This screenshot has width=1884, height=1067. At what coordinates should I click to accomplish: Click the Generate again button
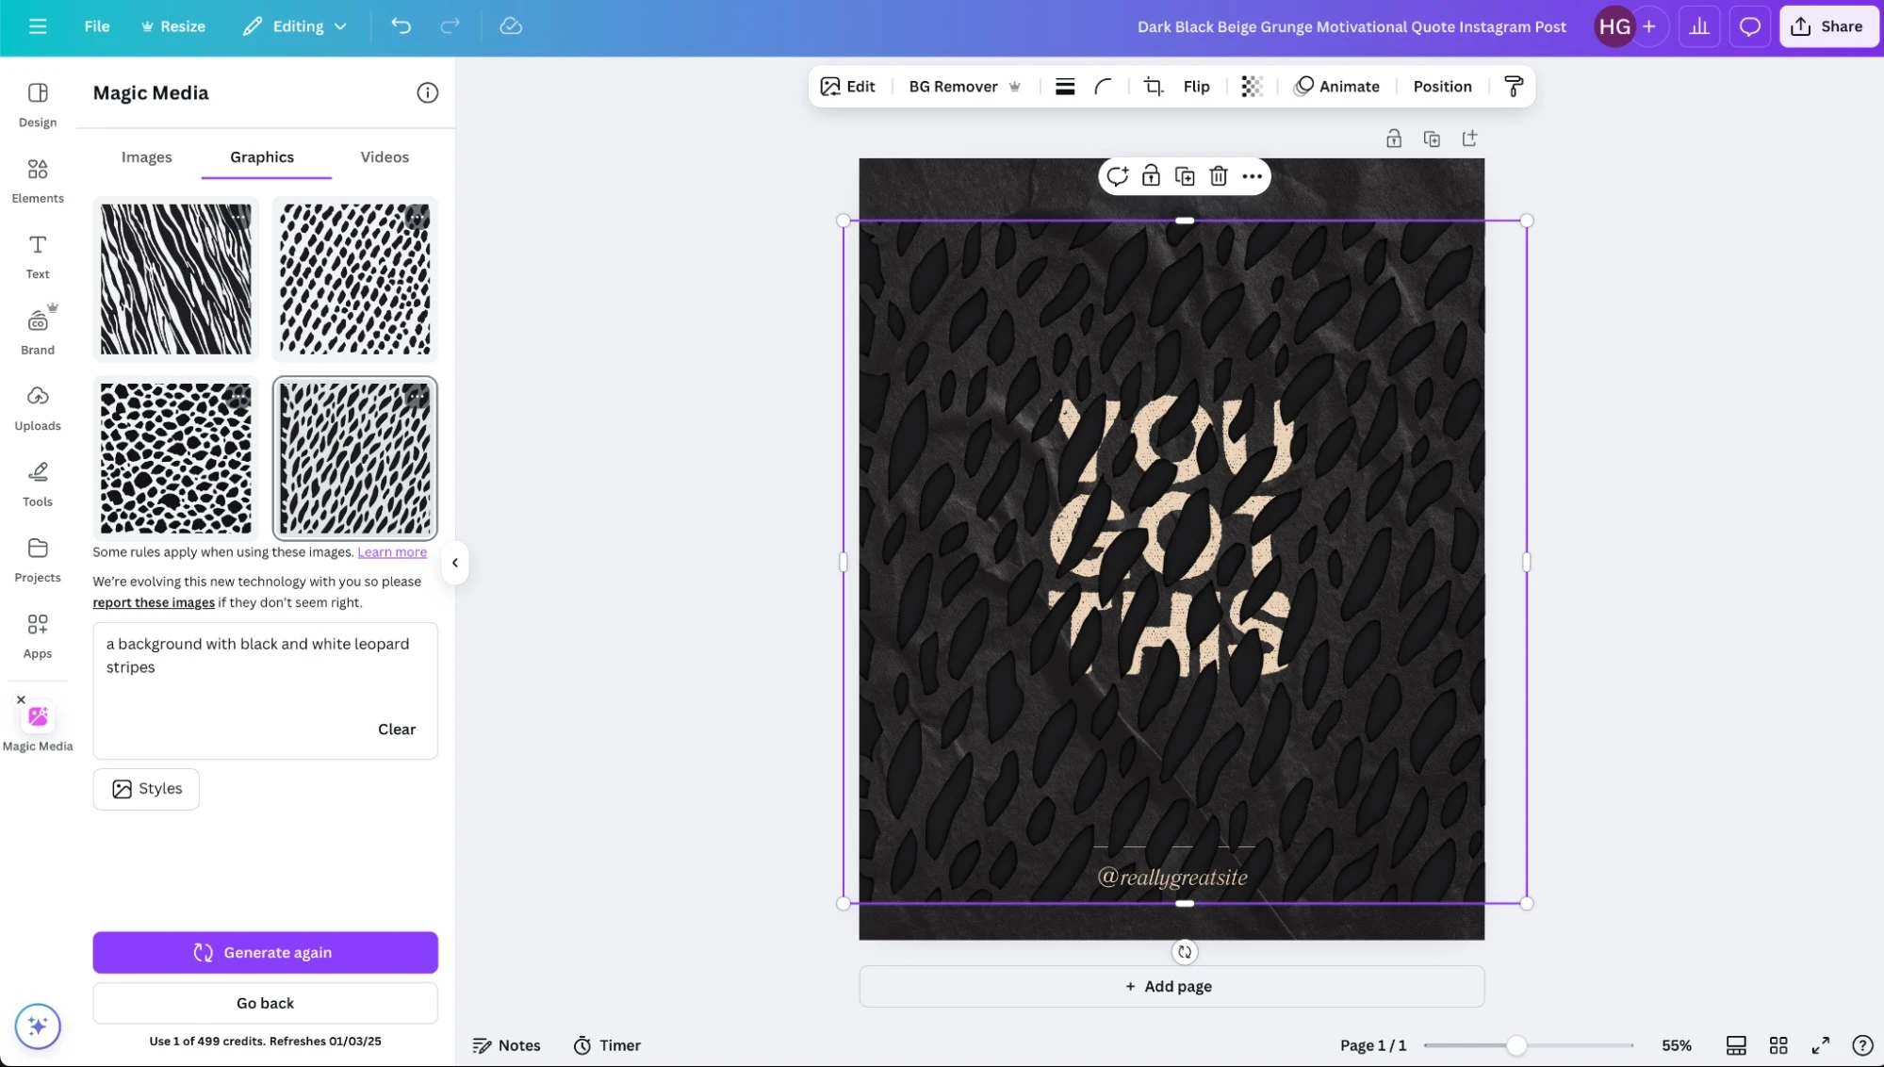(x=265, y=952)
